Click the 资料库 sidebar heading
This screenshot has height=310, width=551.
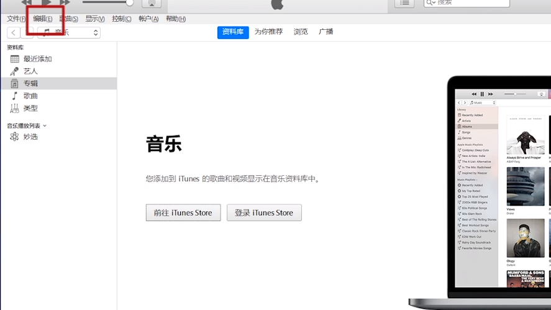pyautogui.click(x=15, y=47)
